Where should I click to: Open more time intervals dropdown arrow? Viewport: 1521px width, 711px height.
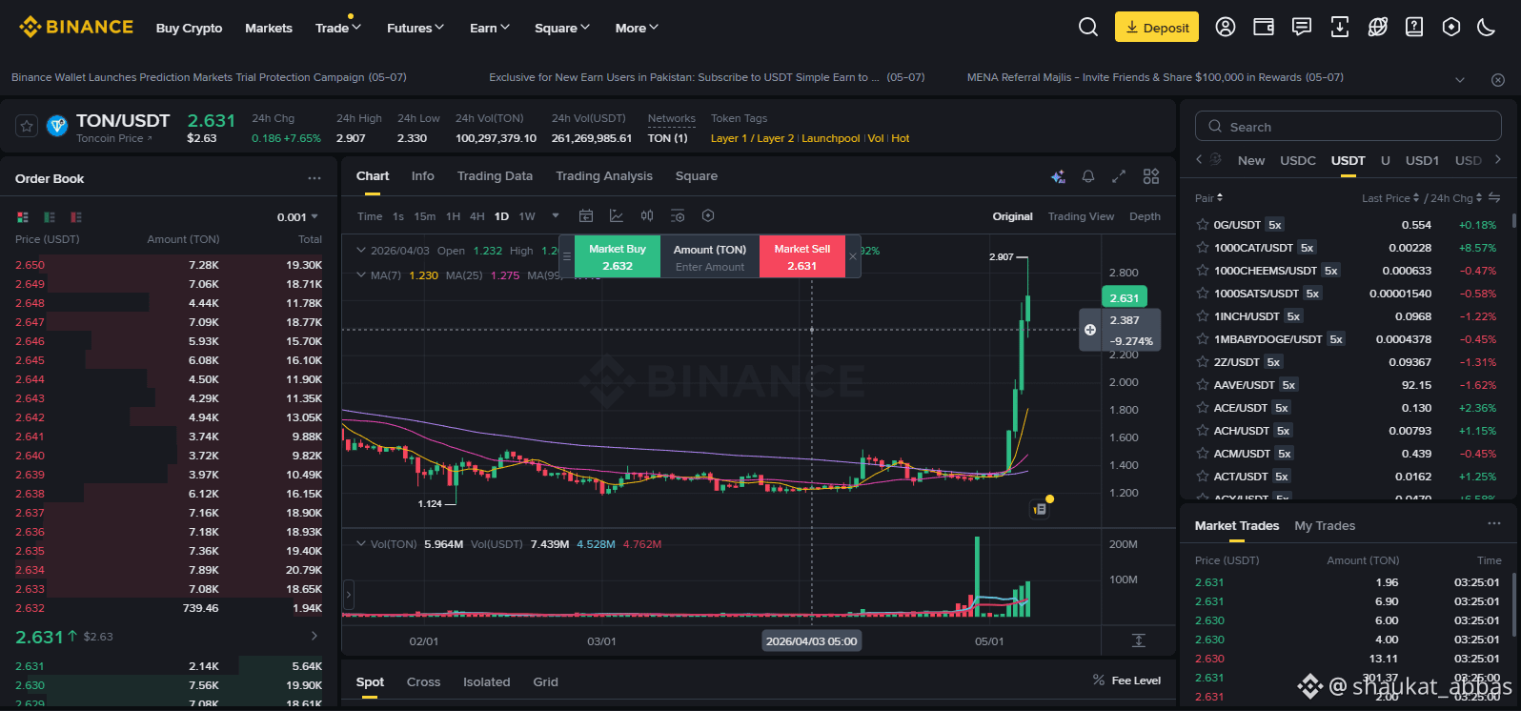(556, 216)
